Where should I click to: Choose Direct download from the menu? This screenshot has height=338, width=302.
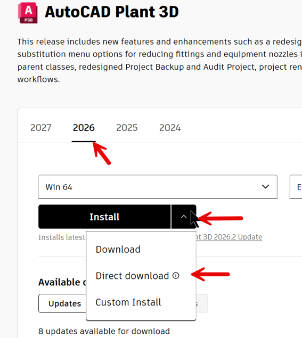(x=132, y=276)
